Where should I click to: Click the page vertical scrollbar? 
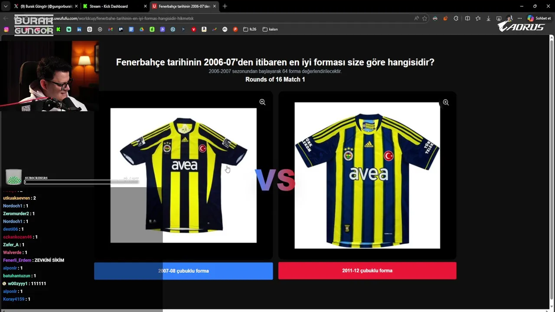click(552, 169)
